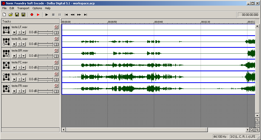This screenshot has width=261, height=140.
Task: Click the Save As floppy icon
Action: coord(23,15)
